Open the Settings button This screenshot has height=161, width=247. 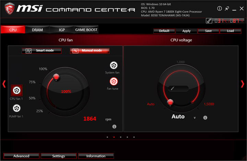[59, 156]
